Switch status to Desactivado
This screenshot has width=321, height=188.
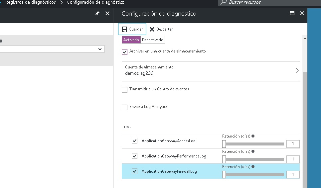pos(153,40)
